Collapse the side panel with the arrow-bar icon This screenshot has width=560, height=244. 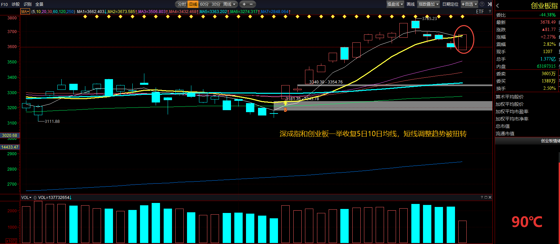(489, 4)
